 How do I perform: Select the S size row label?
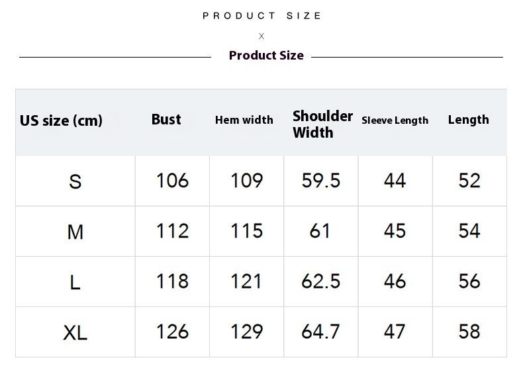pyautogui.click(x=75, y=181)
